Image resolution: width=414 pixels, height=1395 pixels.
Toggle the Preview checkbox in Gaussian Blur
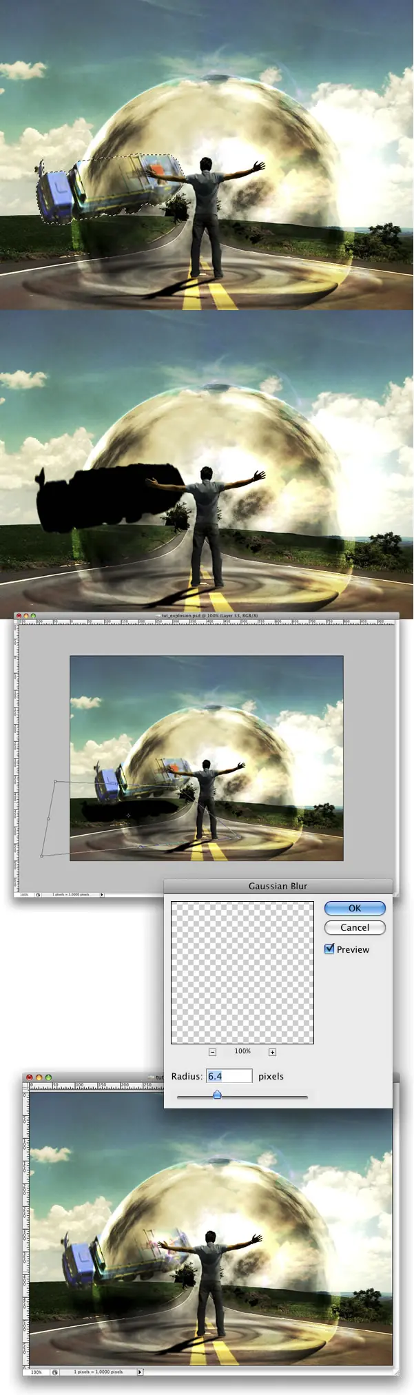tap(329, 949)
